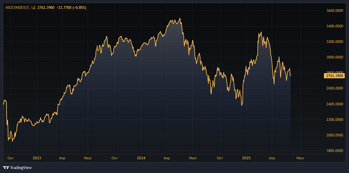
Task: Click the 2000.0000 price axis label
Action: [x=335, y=135]
